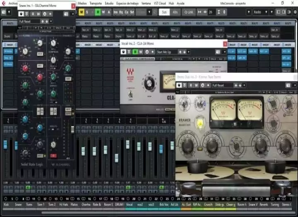Open the SSLChannel Full Reset preset field
Viewport: 298px width, 217px height.
pos(29,21)
